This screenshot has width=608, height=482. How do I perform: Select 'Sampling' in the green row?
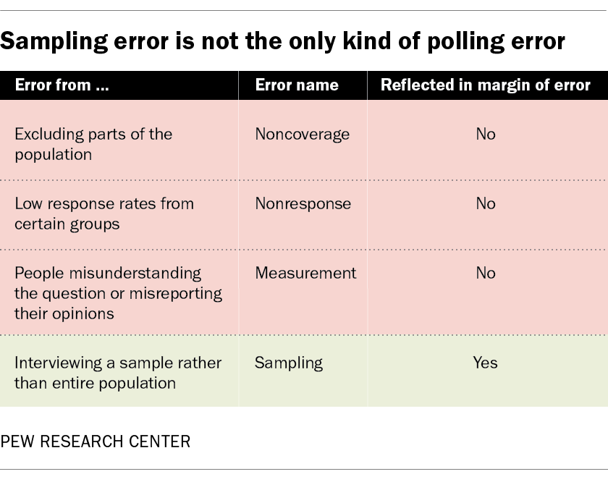tap(288, 363)
